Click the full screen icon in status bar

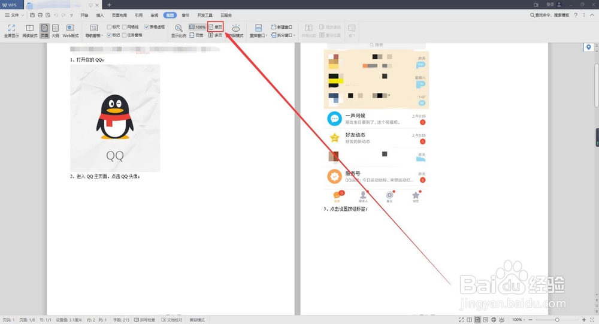461,320
